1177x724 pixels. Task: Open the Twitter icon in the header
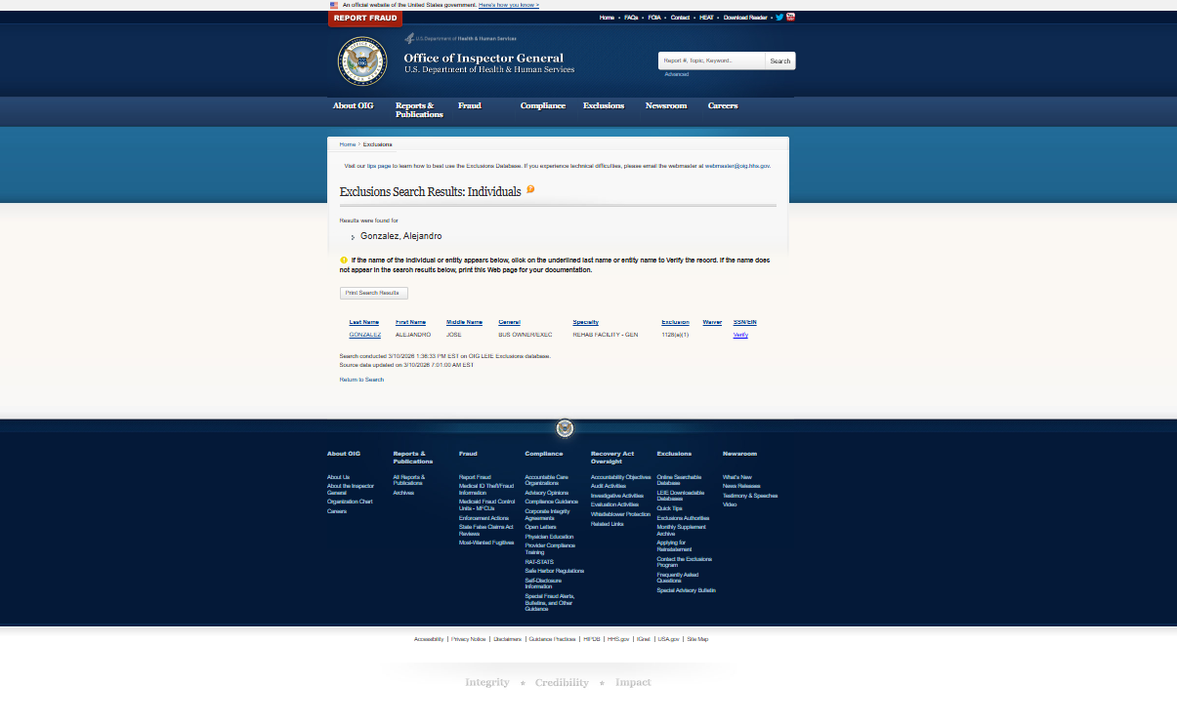click(x=778, y=17)
